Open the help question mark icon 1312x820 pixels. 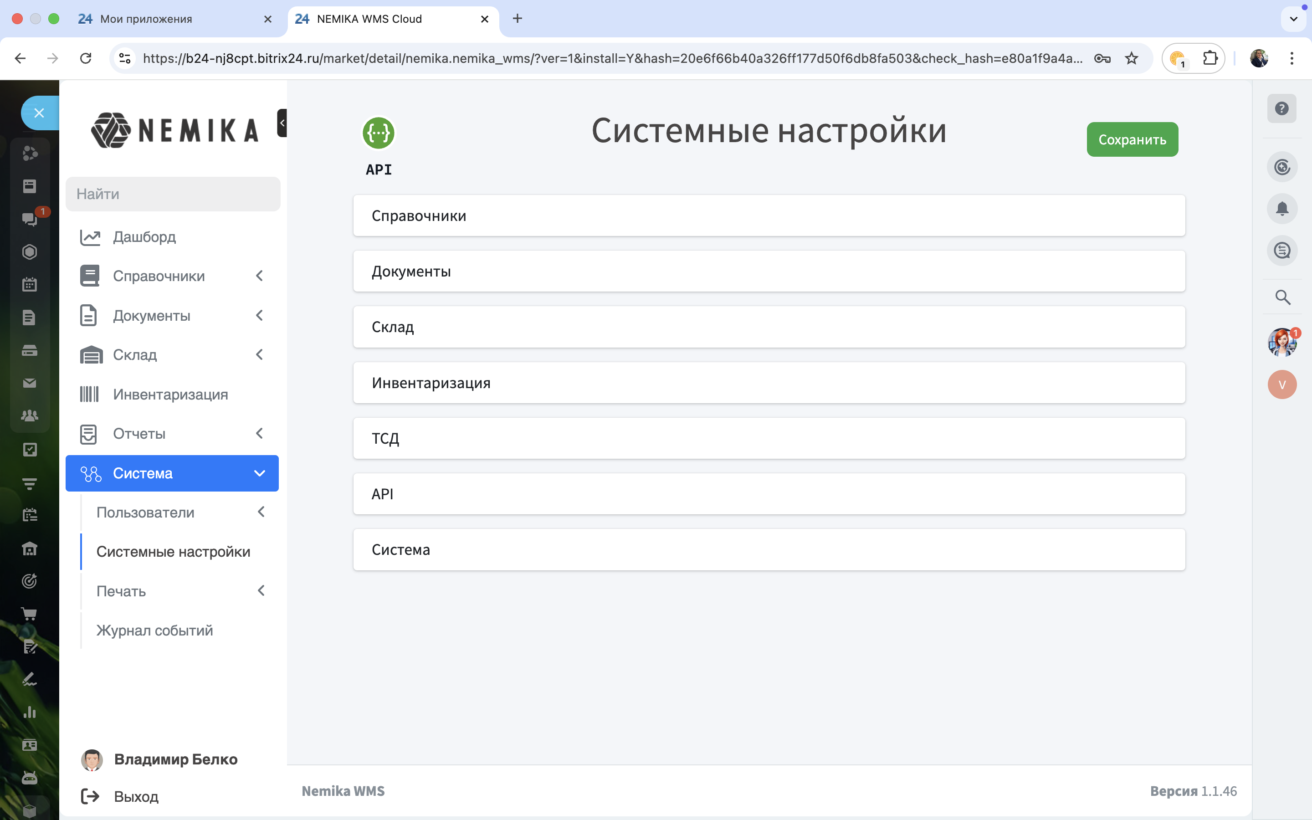[1281, 108]
